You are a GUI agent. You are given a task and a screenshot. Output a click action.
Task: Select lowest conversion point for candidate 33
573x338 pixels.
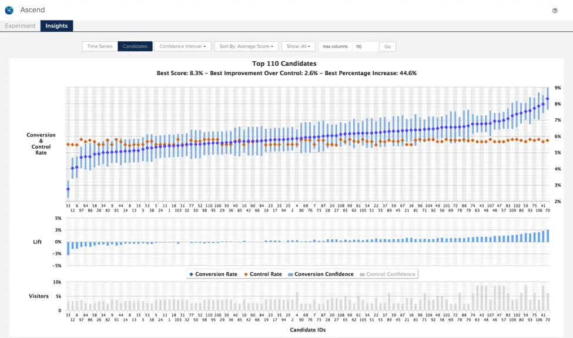(68, 189)
